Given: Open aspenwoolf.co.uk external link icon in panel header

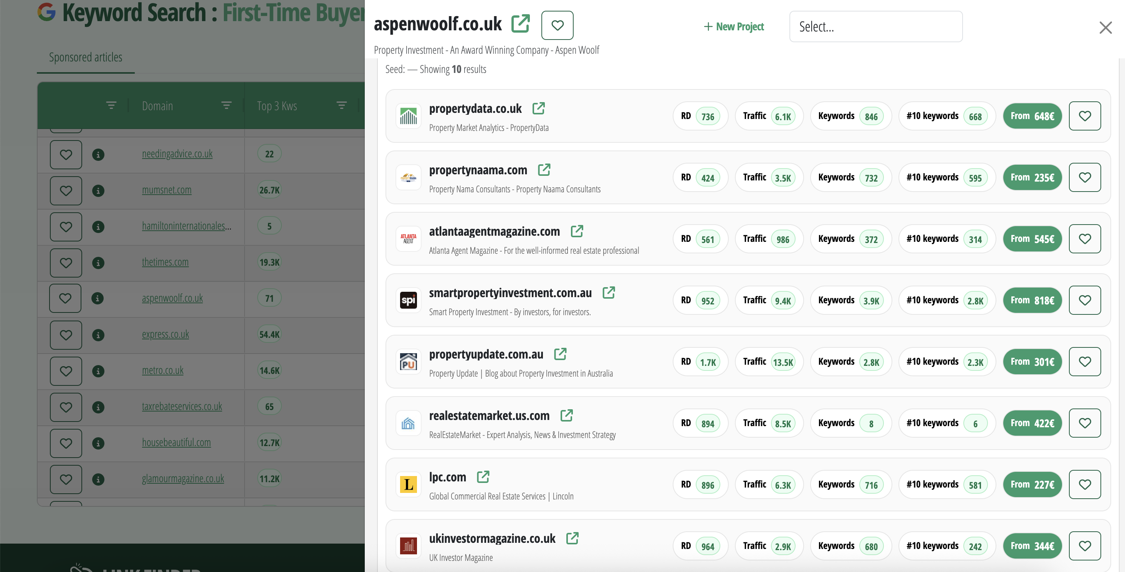Looking at the screenshot, I should (x=521, y=23).
